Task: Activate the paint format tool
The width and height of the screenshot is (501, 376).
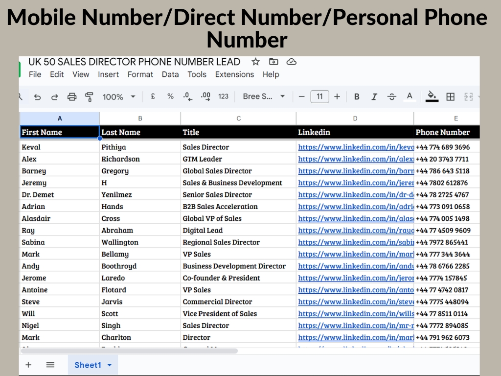Action: [x=89, y=97]
